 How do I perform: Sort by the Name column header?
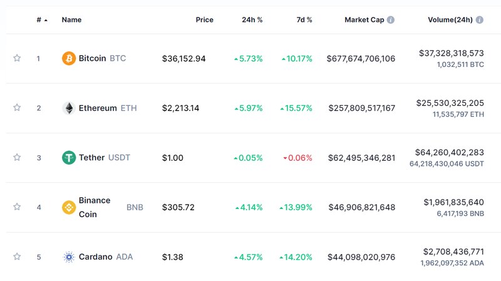(x=71, y=20)
